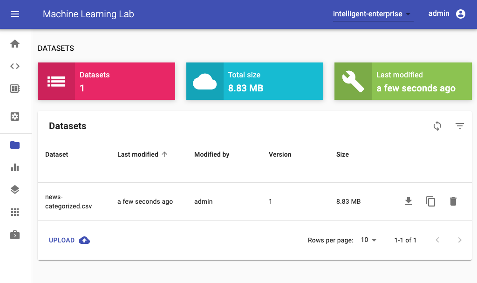Image resolution: width=477 pixels, height=283 pixels.
Task: Open the admin user account menu
Action: (x=447, y=14)
